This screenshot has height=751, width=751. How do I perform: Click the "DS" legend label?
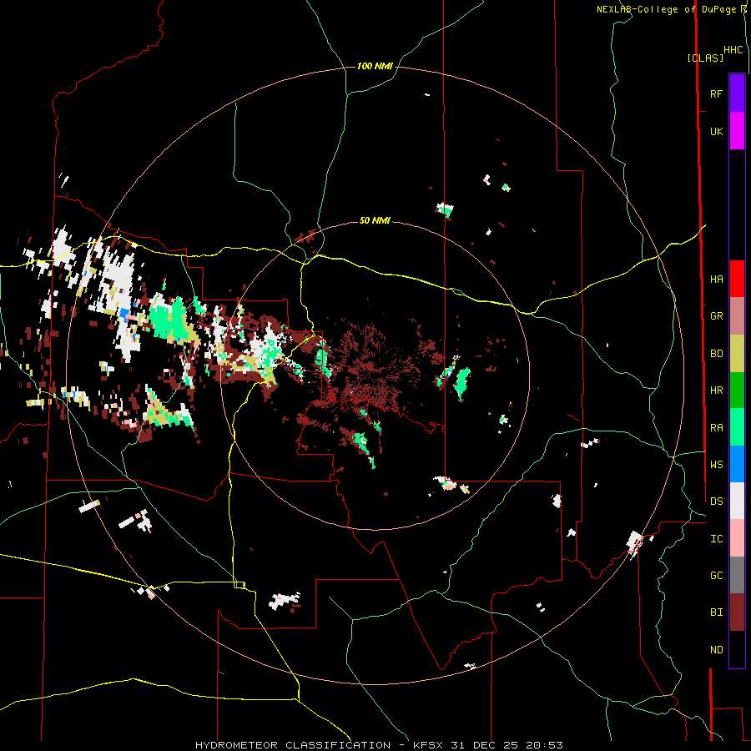point(716,502)
